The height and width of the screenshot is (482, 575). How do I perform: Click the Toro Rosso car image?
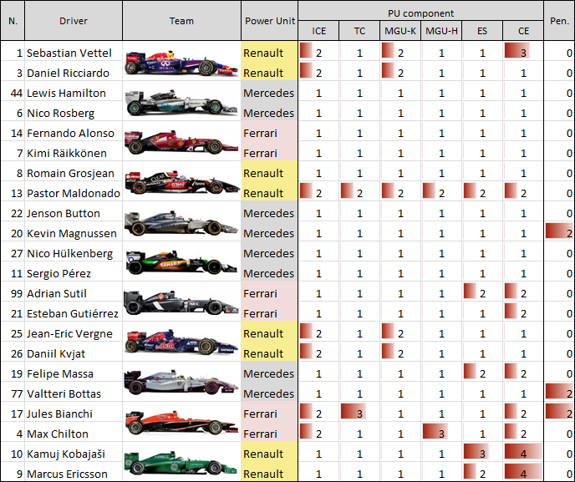point(181,343)
